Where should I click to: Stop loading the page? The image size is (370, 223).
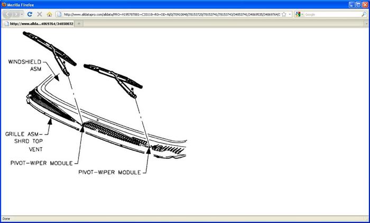pos(40,14)
